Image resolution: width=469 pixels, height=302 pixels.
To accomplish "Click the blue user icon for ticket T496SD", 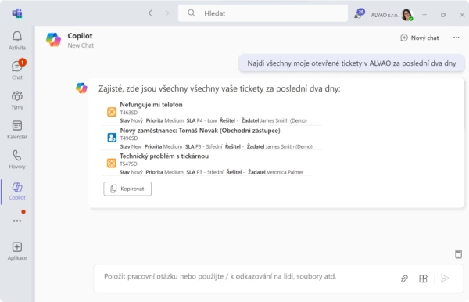I will tap(112, 138).
